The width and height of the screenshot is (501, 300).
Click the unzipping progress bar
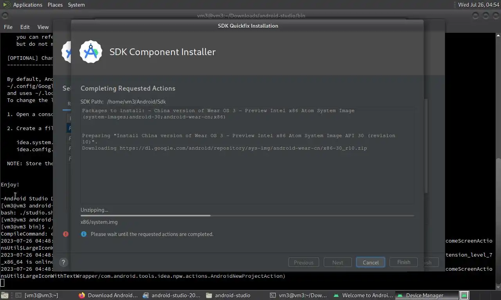tap(247, 216)
